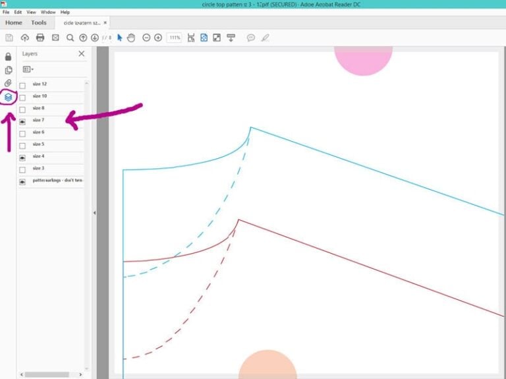
Task: Hide the size 7 layer
Action: pos(22,122)
